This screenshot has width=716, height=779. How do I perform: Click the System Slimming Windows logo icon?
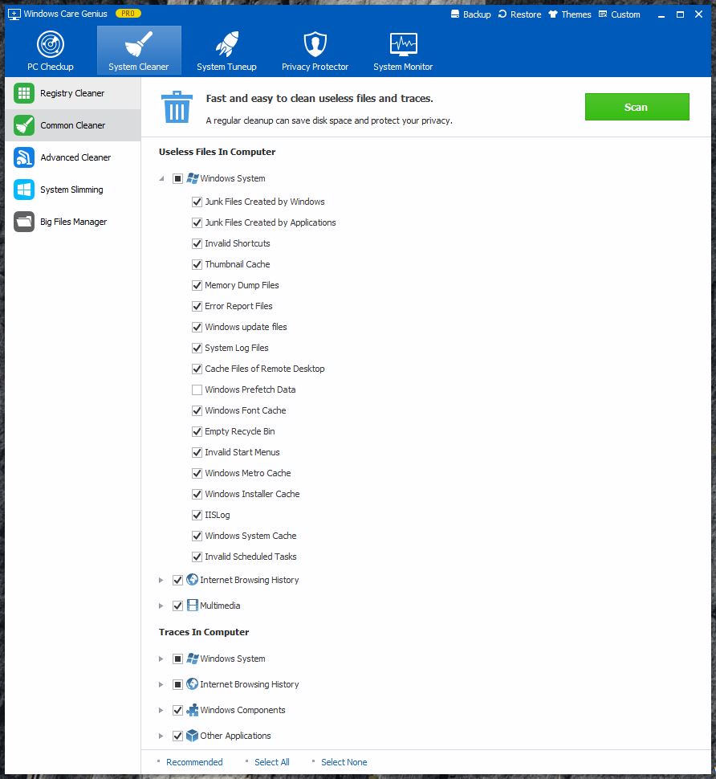pyautogui.click(x=24, y=190)
